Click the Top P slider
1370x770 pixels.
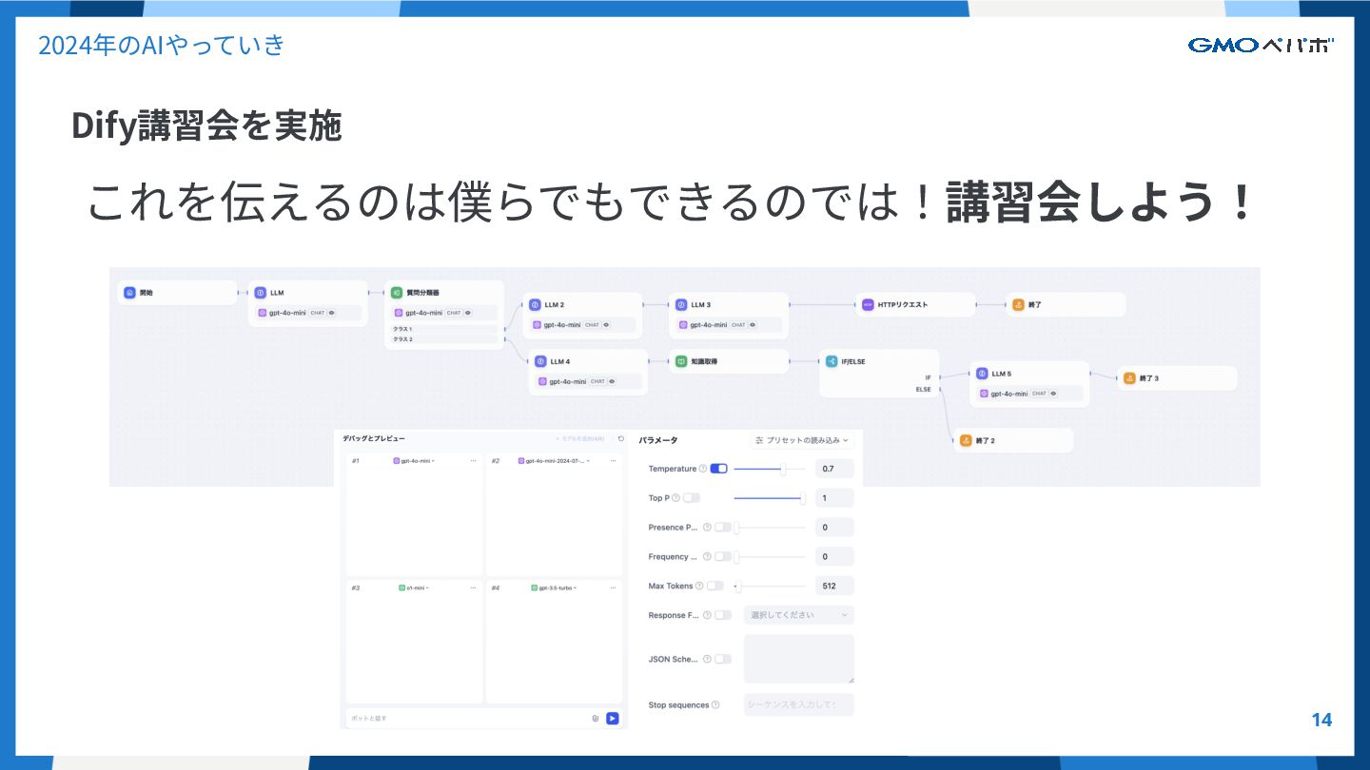(770, 498)
